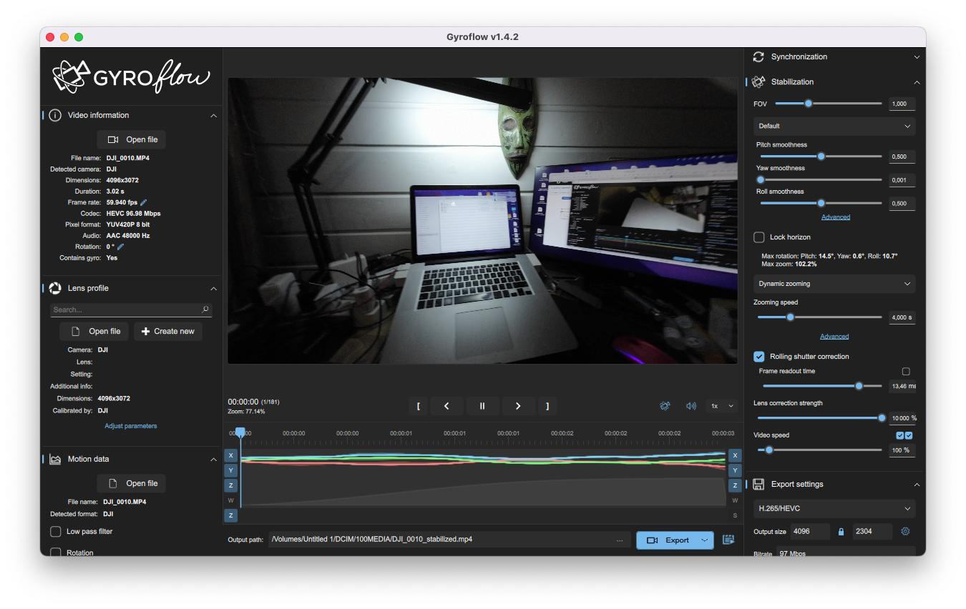Toggle right S chart button
966x609 pixels.
click(735, 515)
